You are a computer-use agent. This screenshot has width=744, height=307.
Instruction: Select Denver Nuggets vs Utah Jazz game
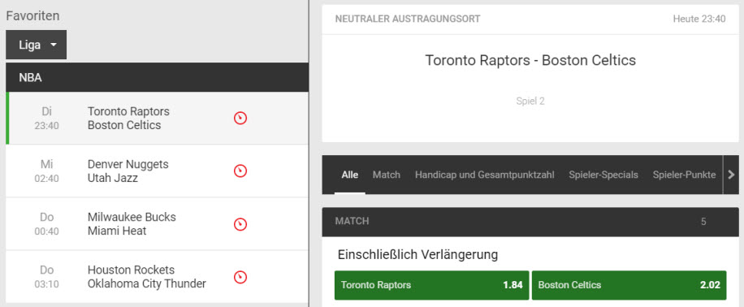click(157, 171)
